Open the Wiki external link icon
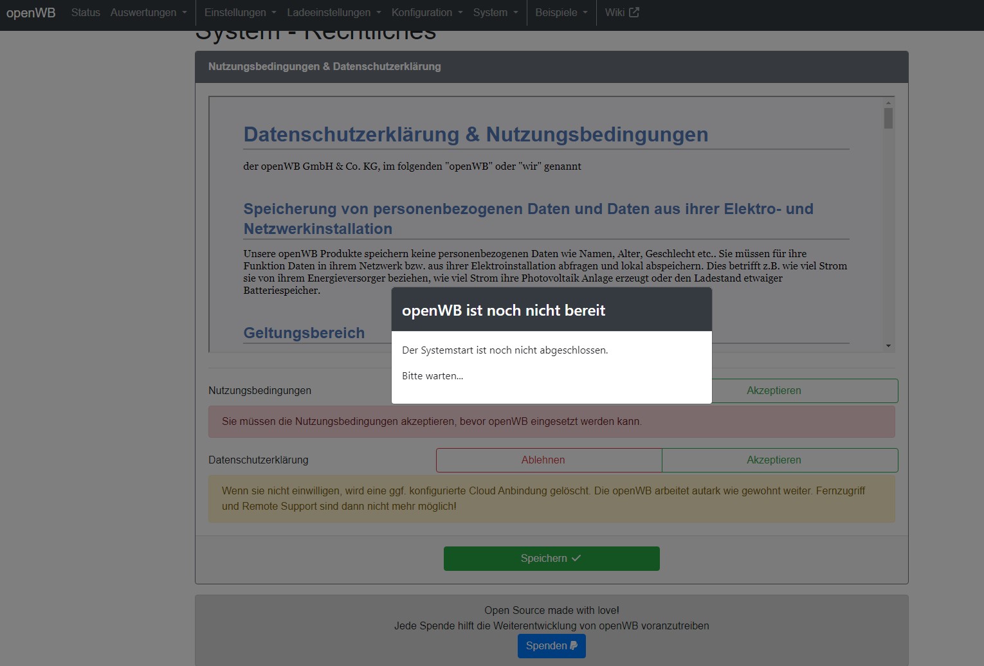 point(633,12)
